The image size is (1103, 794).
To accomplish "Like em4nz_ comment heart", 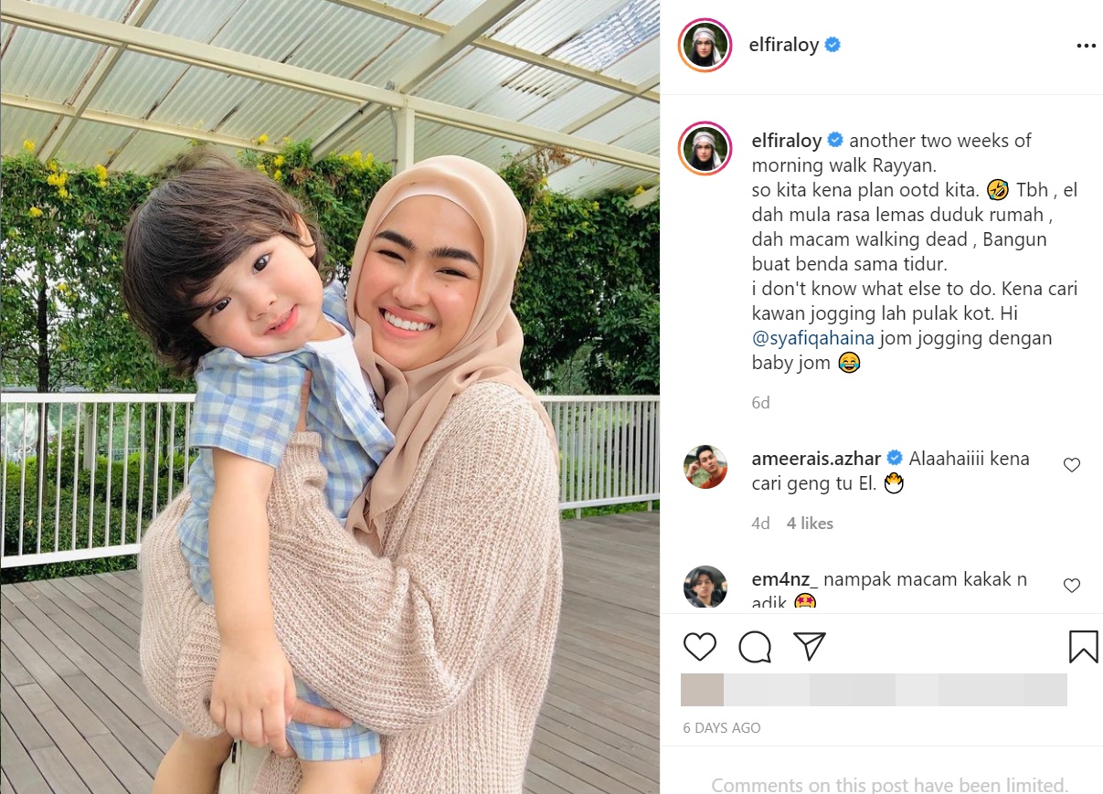I will tap(1072, 586).
